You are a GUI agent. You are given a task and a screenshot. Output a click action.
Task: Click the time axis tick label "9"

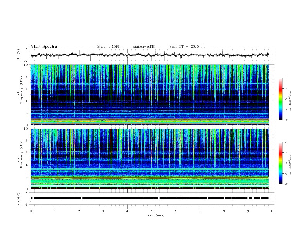coord(248,211)
